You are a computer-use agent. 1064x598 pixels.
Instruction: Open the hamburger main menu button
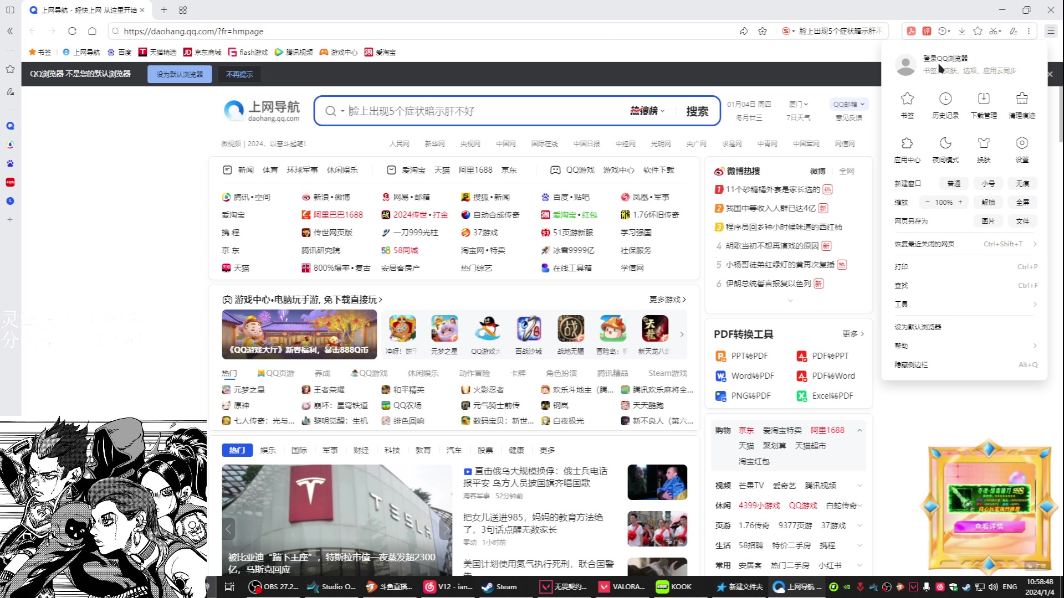click(1050, 31)
